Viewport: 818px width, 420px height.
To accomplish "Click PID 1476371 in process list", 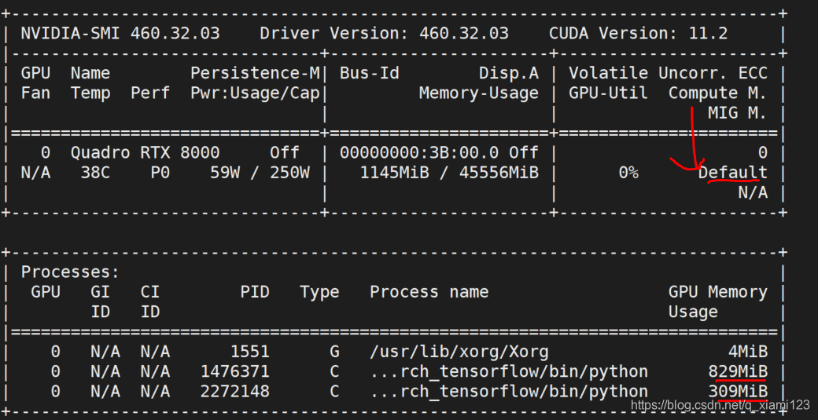I will [235, 371].
